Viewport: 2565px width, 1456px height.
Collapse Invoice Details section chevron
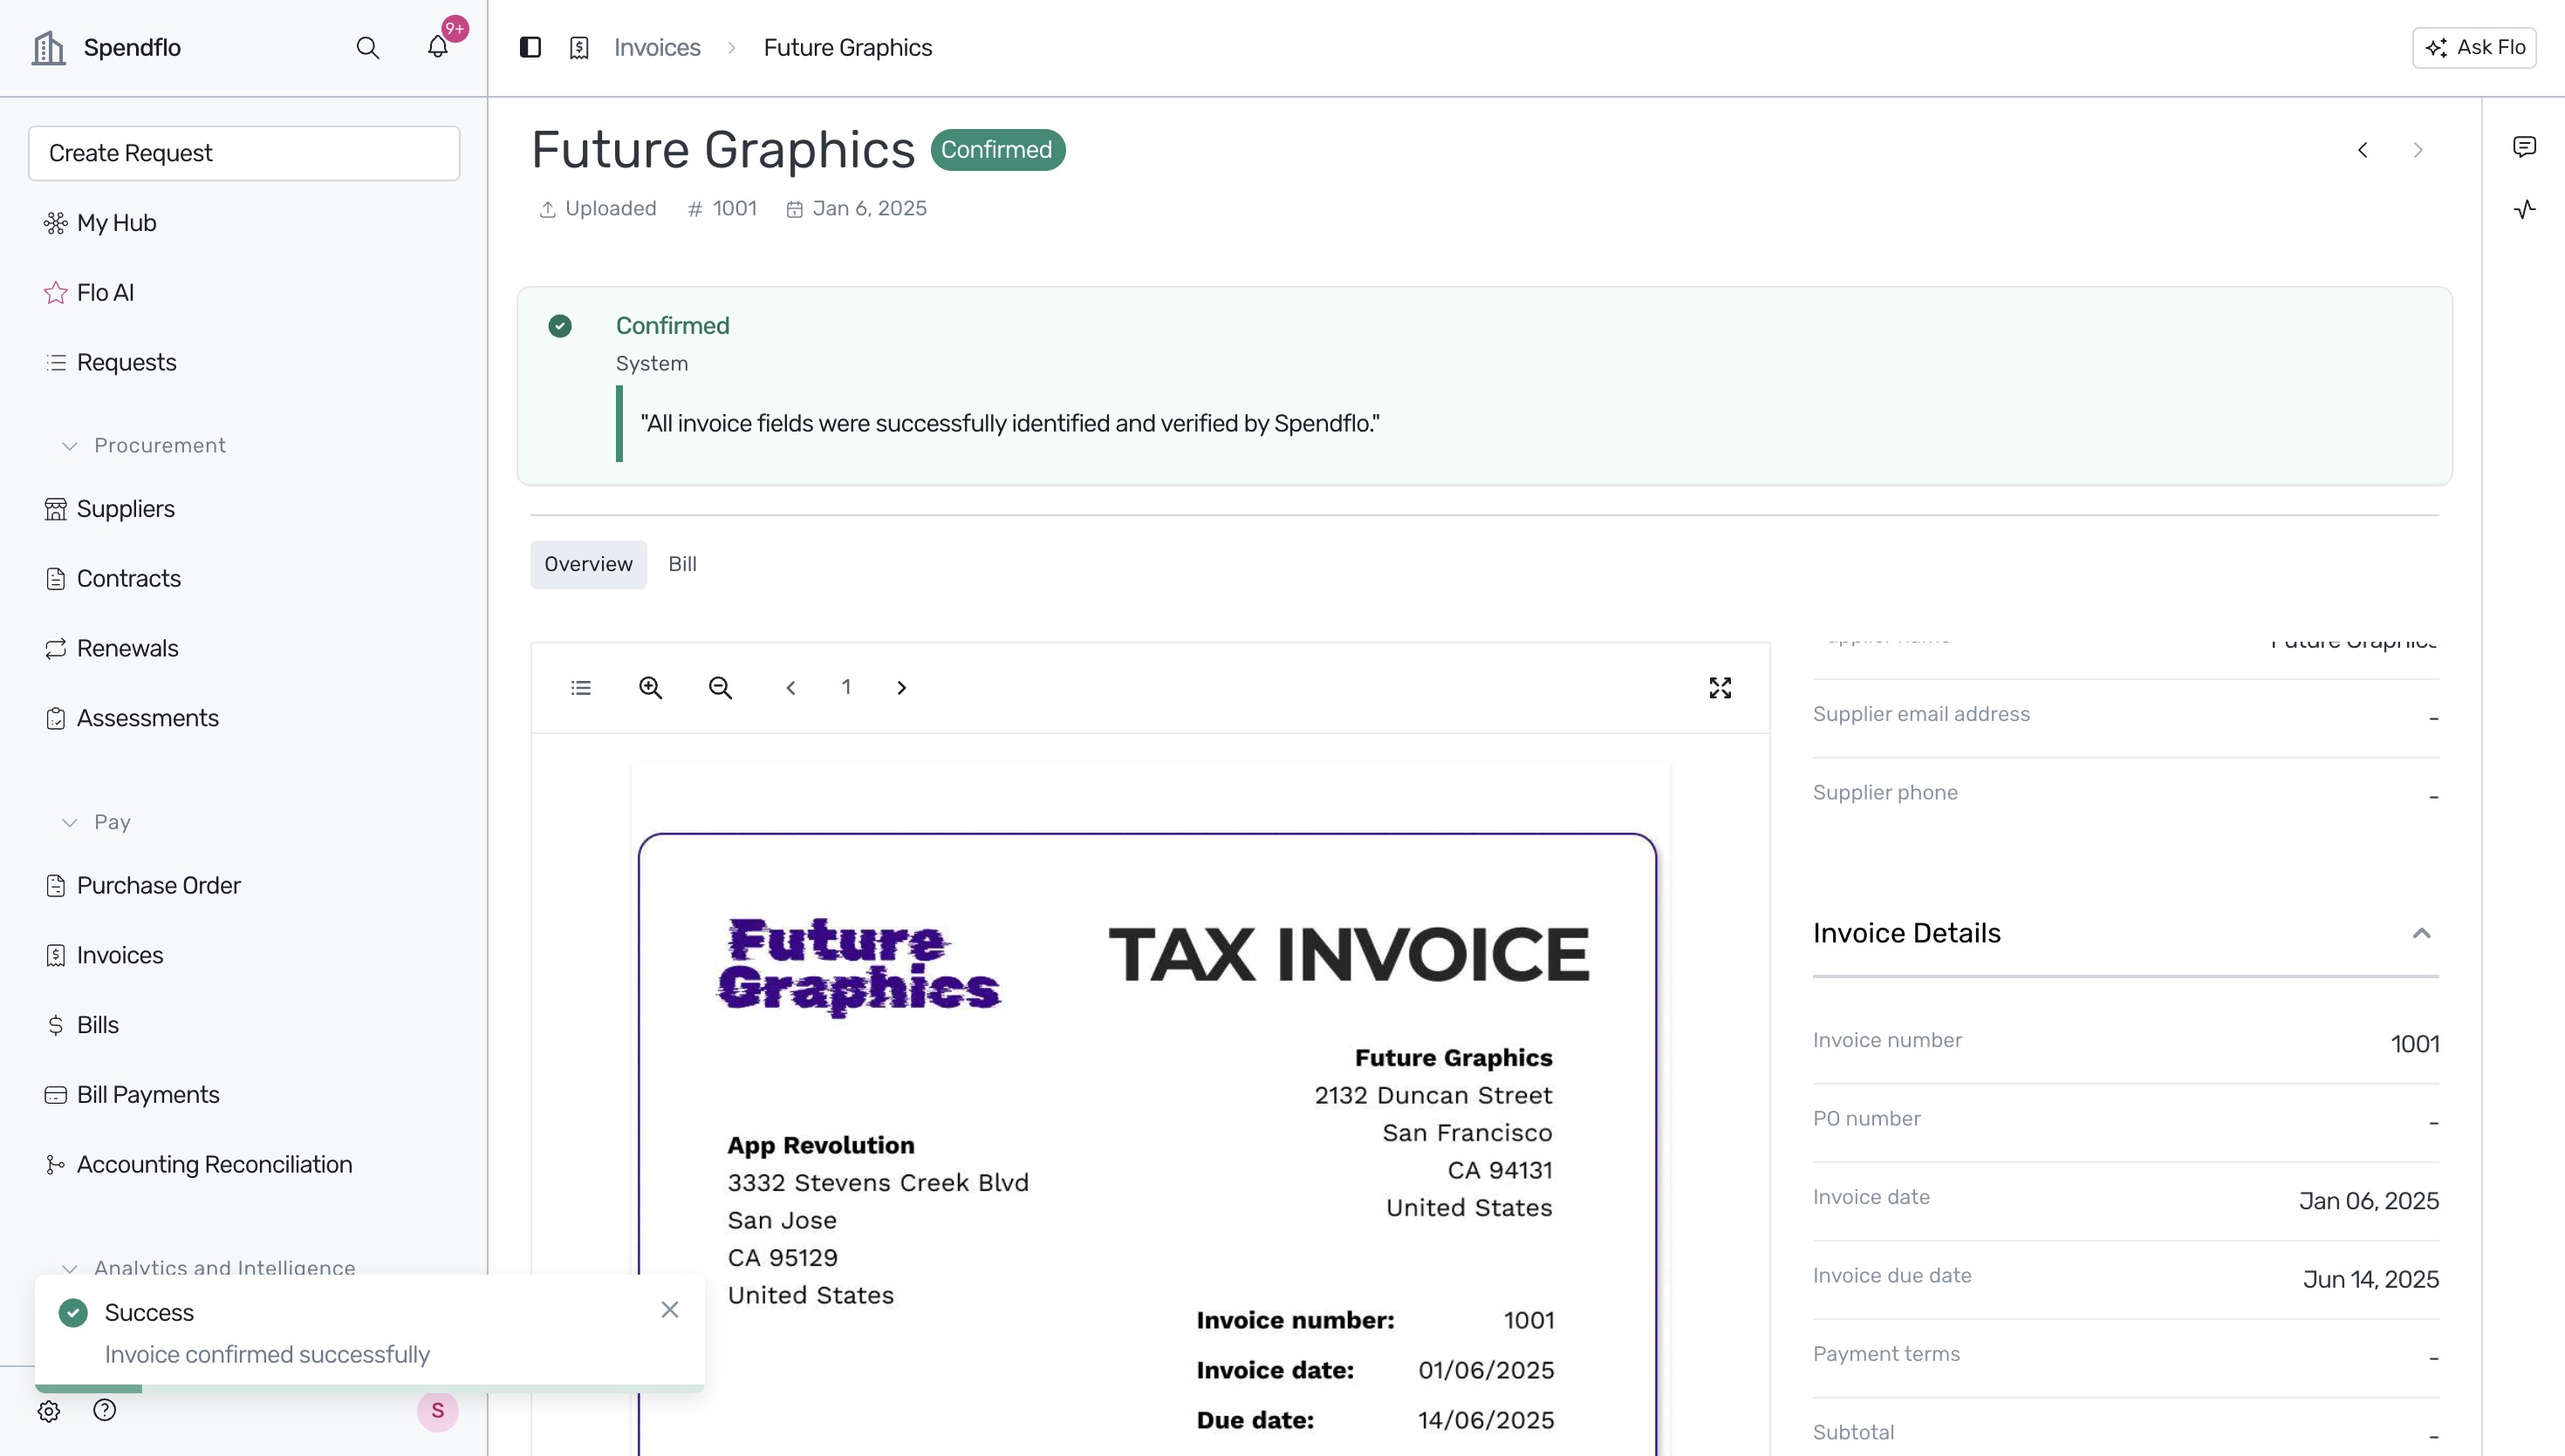[2420, 933]
